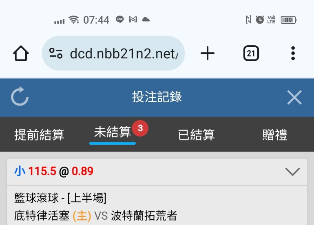Tap the red 3 badge on 未結算
The width and height of the screenshot is (314, 225).
pos(140,128)
